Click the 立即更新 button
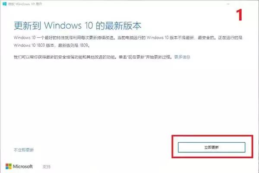 click(x=212, y=147)
